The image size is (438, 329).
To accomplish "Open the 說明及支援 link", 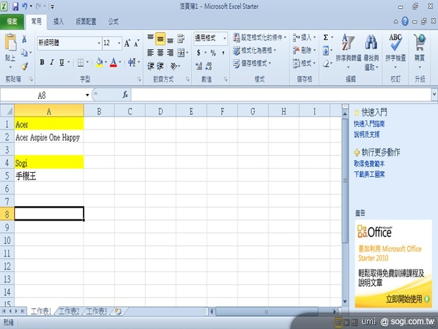I will pos(367,134).
